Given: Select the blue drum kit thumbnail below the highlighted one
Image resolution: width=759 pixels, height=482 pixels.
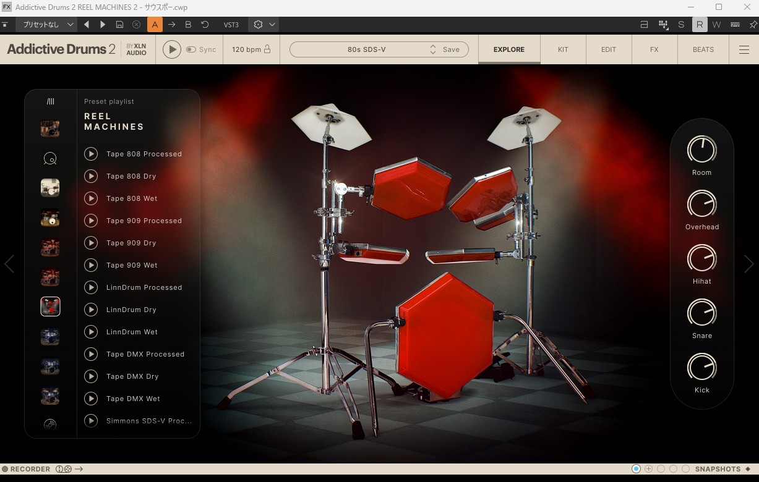Looking at the screenshot, I should (x=50, y=336).
